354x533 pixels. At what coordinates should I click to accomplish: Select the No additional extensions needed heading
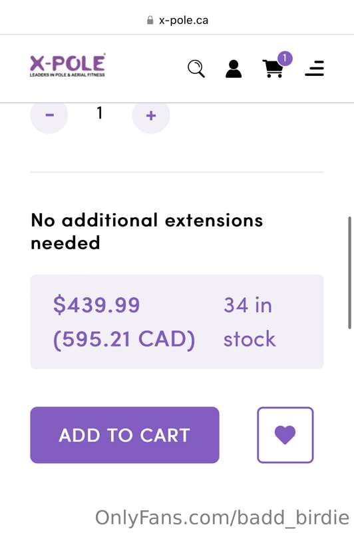pyautogui.click(x=146, y=231)
